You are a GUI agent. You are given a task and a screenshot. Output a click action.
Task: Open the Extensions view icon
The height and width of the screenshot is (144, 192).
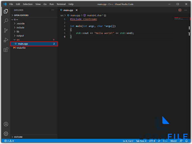click(6, 50)
